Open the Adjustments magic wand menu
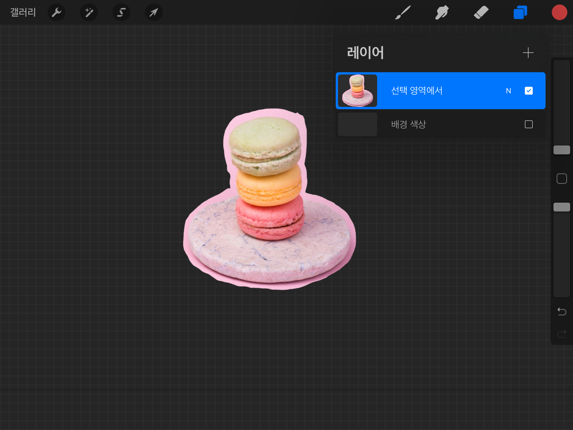573x430 pixels. (x=89, y=13)
